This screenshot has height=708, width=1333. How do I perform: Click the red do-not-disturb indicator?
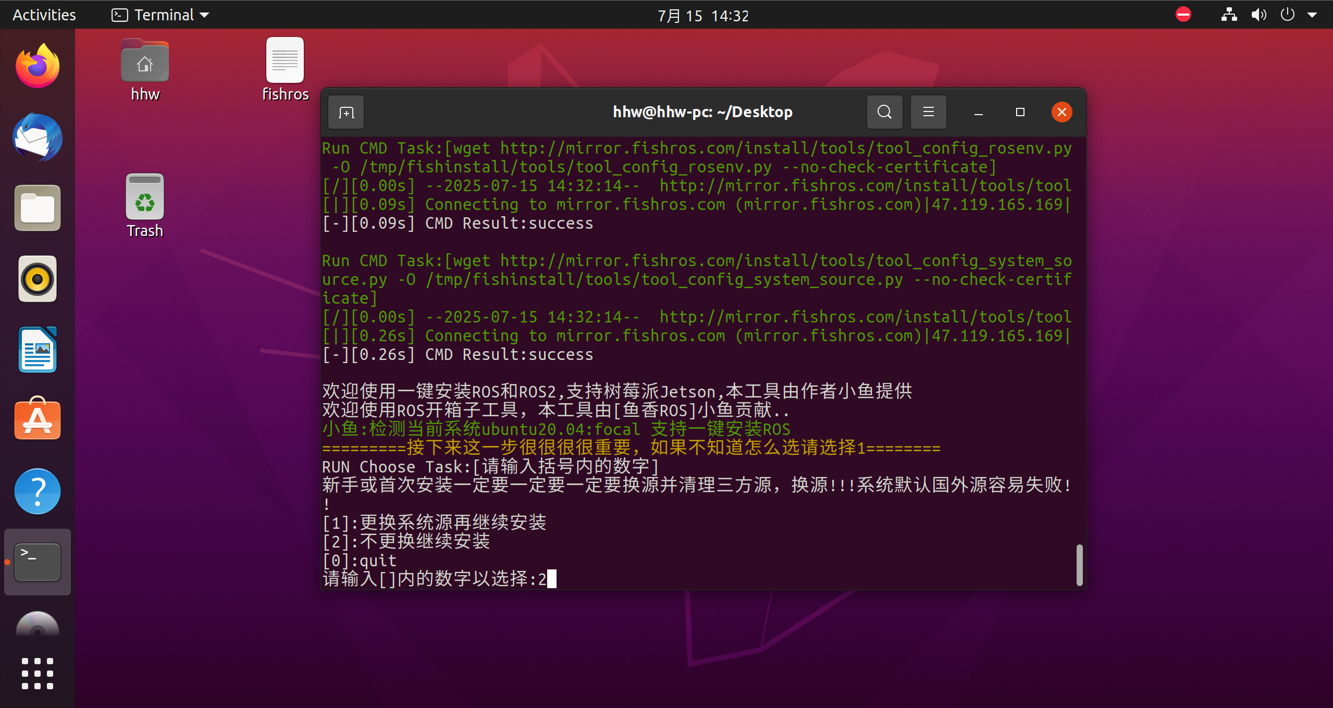coord(1183,14)
